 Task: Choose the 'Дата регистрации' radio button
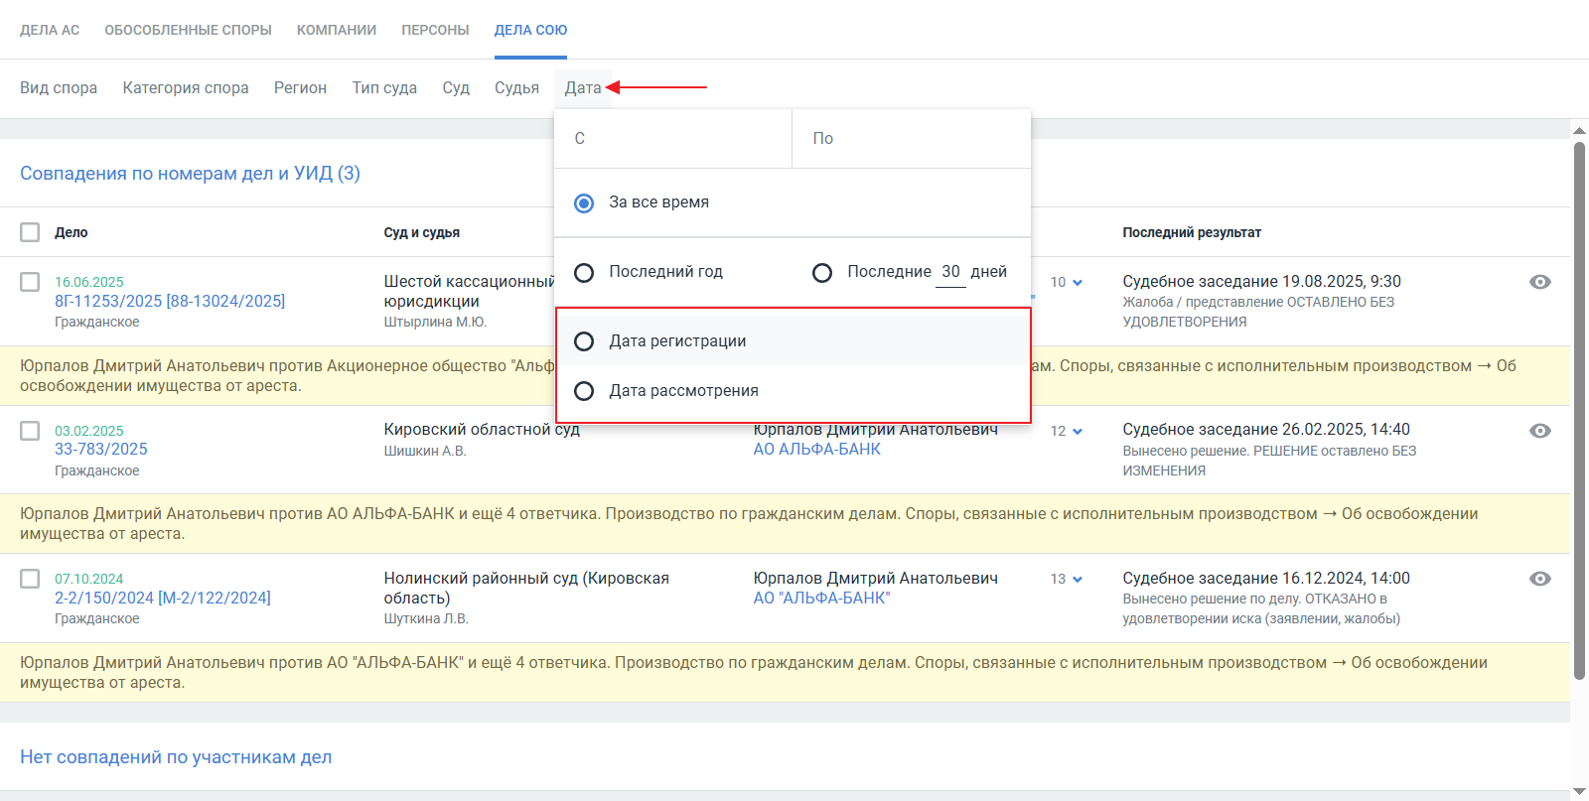[x=584, y=341]
